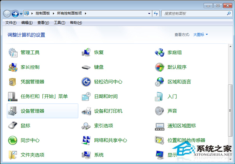The width and height of the screenshot is (235, 164).
Task: Open the 索引选项 icon
Action: pos(86,126)
